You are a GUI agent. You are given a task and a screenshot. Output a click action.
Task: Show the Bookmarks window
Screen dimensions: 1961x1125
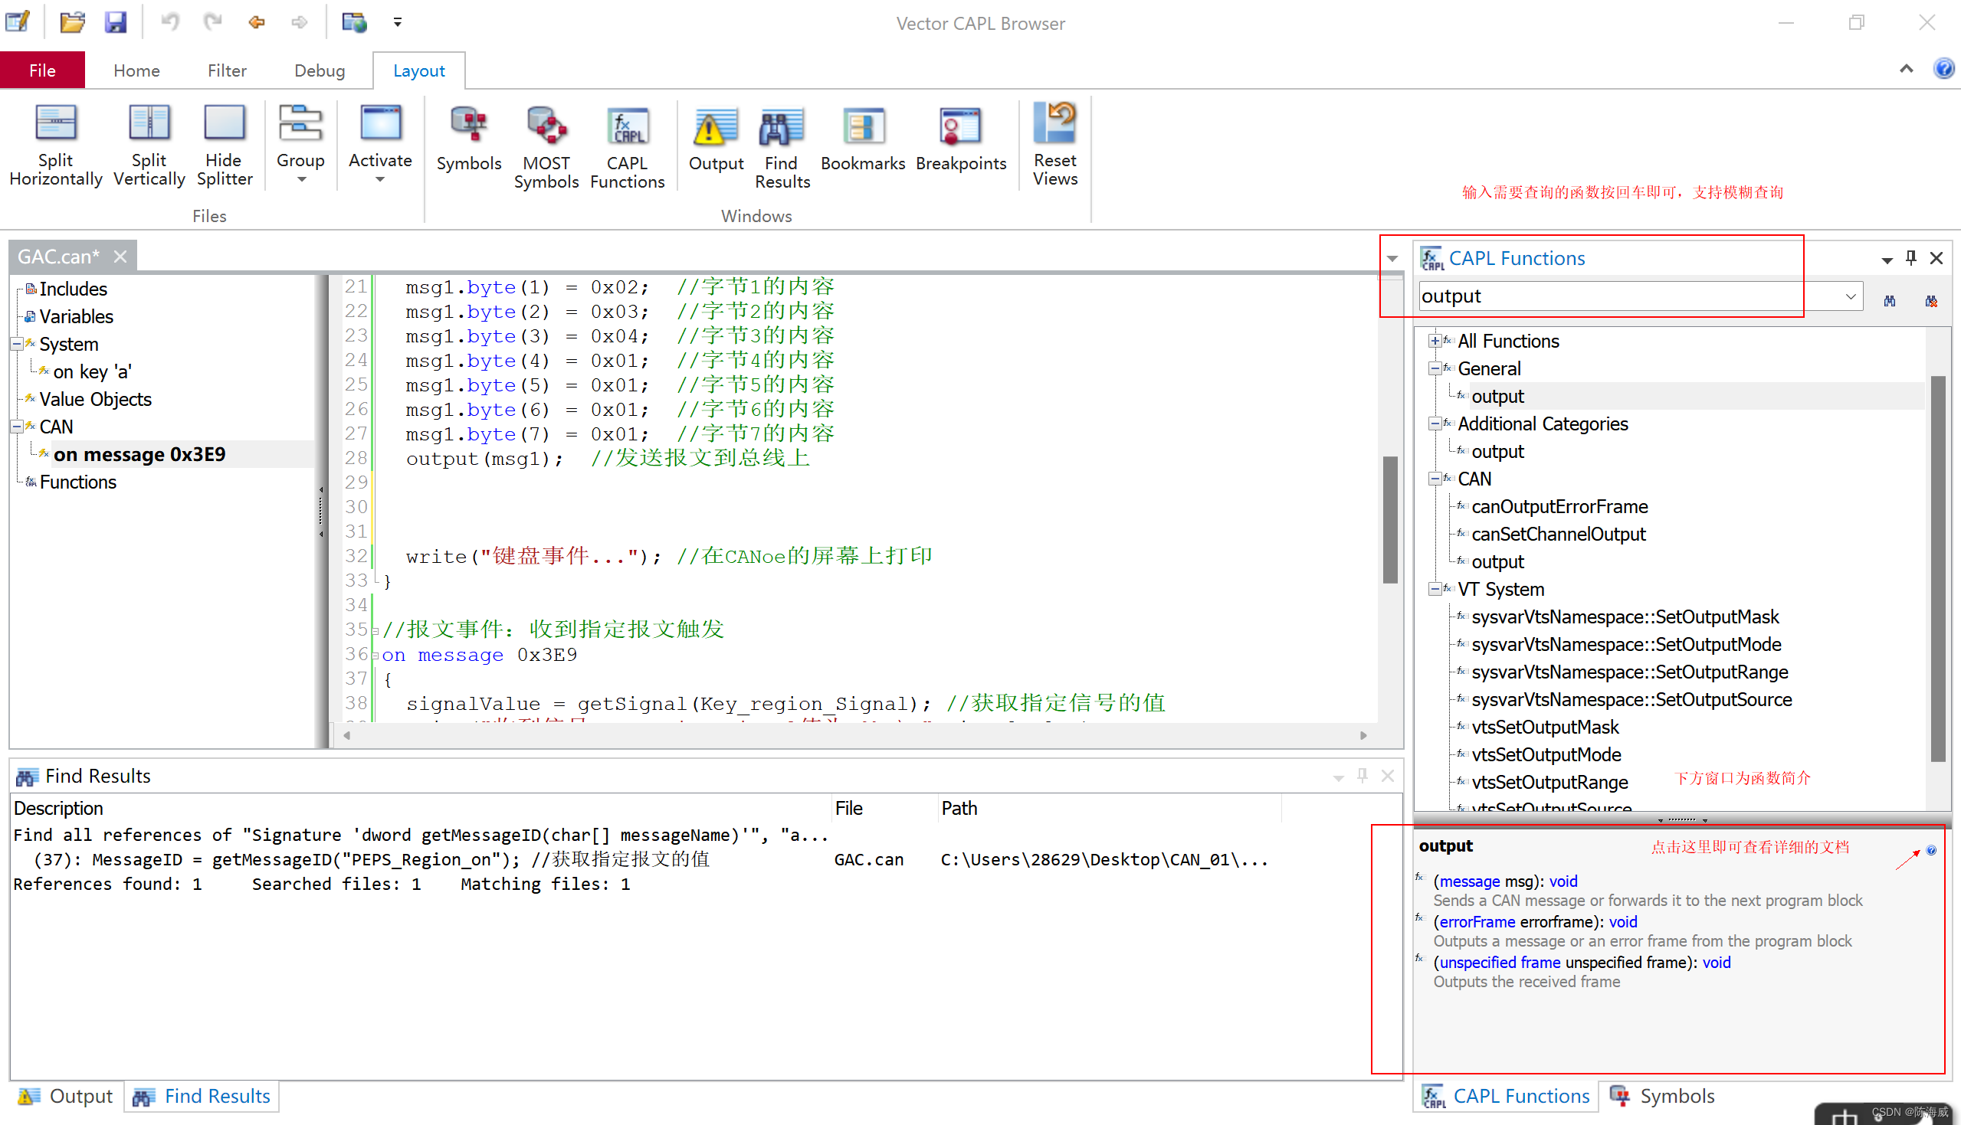pyautogui.click(x=863, y=127)
